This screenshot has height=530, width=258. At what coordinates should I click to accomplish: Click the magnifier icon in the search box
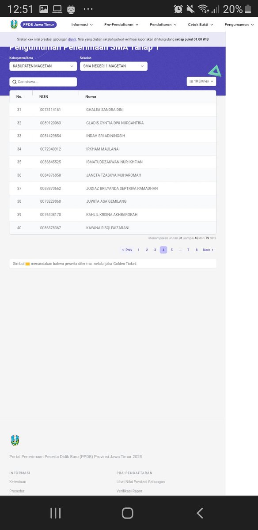pyautogui.click(x=15, y=82)
